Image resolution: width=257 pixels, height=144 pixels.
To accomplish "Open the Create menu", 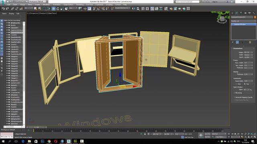I will pyautogui.click(x=37, y=5).
